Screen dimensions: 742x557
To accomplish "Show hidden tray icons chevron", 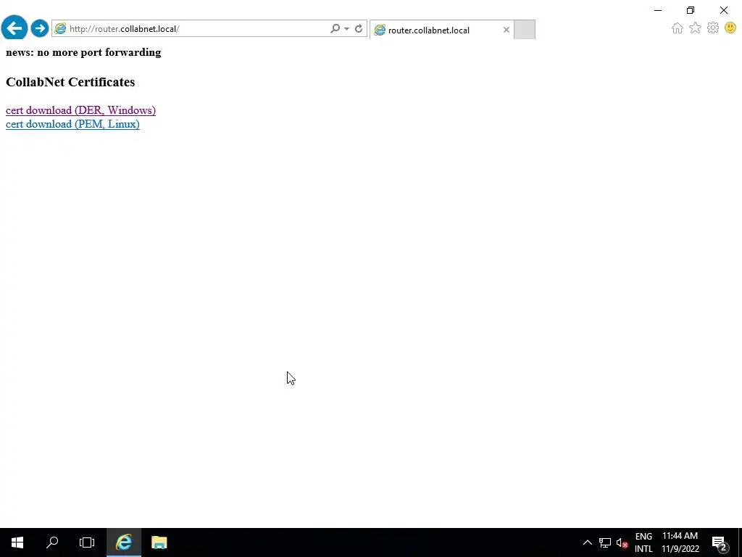I will [587, 542].
